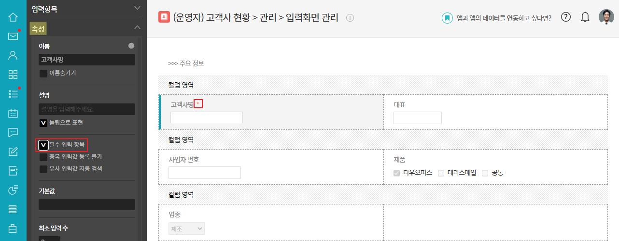This screenshot has width=619, height=241.
Task: Collapse the 속성 section chevron
Action: 137,28
